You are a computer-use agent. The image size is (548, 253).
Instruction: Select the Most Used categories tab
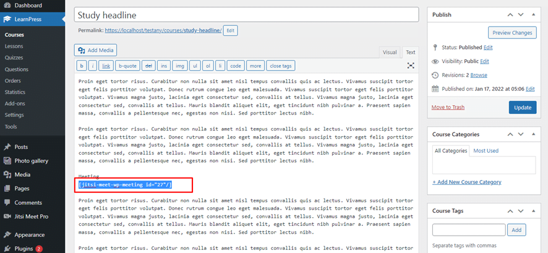(486, 150)
